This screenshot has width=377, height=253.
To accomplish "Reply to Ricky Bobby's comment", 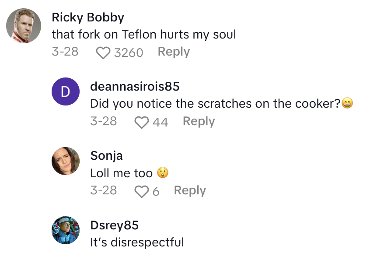I will point(174,52).
